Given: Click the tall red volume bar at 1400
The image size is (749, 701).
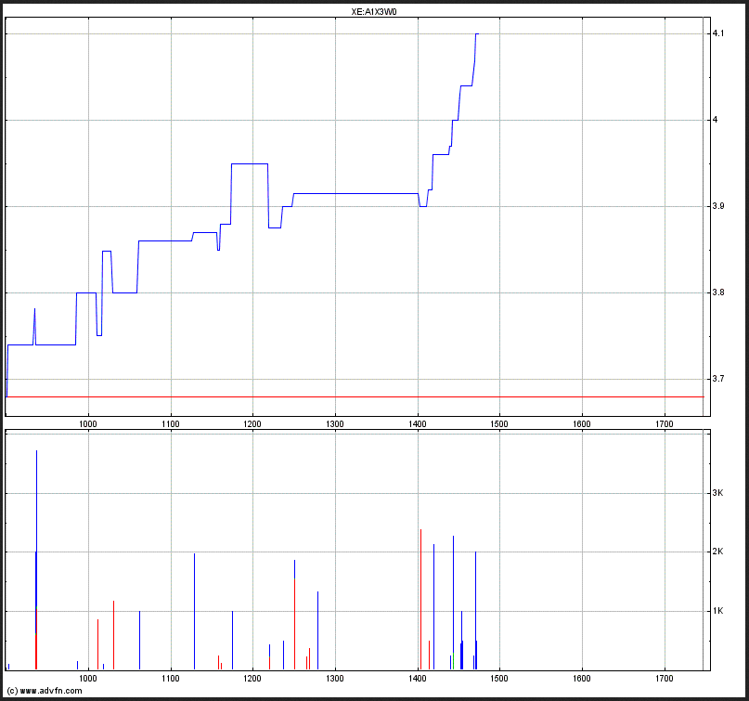Looking at the screenshot, I should [x=420, y=599].
